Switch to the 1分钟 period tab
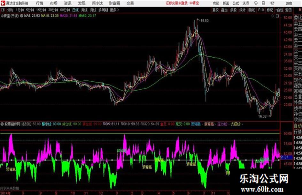 point(19,10)
